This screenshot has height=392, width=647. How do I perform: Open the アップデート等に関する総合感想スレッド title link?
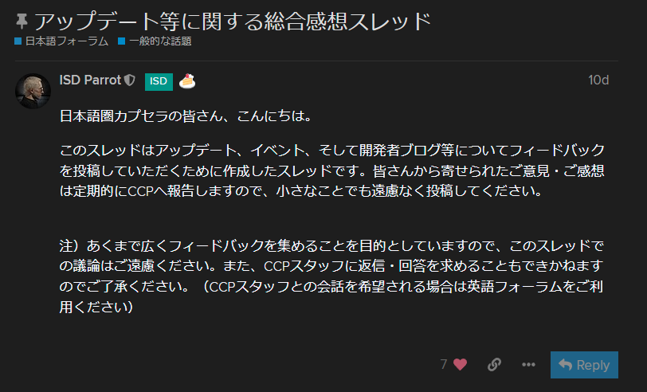pyautogui.click(x=233, y=21)
